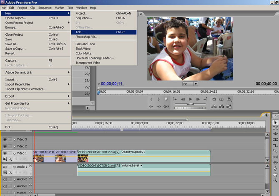Open the Fit zoom level dropdown
Viewport: 279px width, 196px height.
point(196,83)
